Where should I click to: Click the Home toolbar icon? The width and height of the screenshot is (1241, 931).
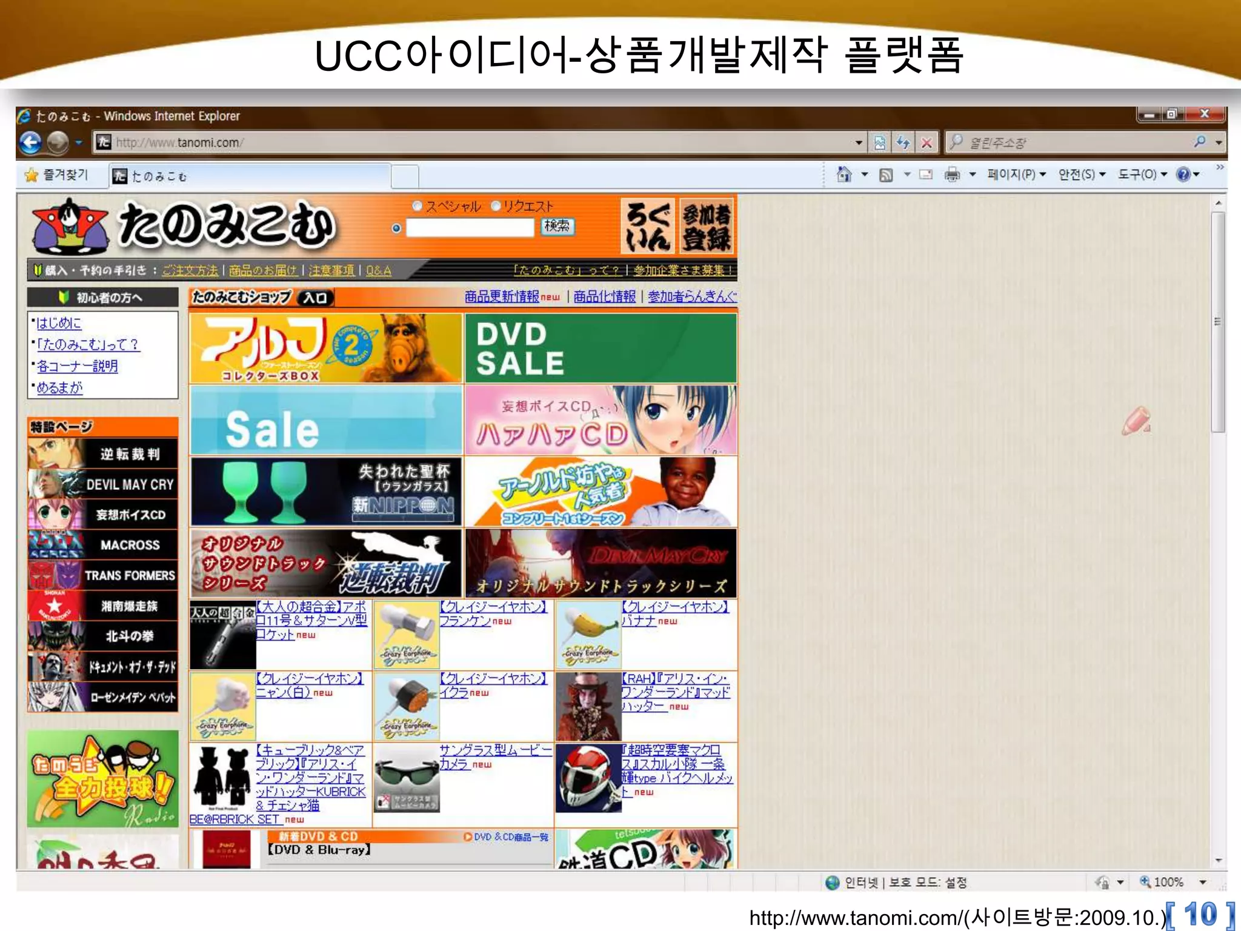click(x=844, y=175)
